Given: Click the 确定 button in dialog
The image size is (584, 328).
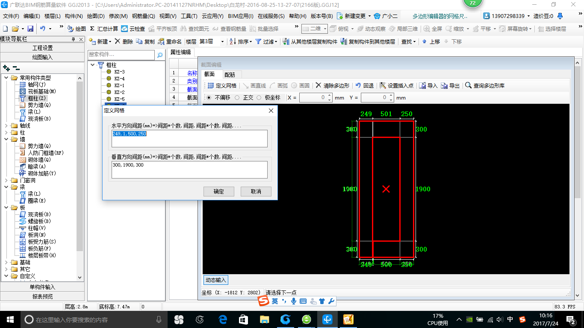Looking at the screenshot, I should click(x=219, y=191).
